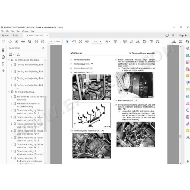Click the Zoom out minus icon
The image size is (190, 190).
(x=80, y=42)
